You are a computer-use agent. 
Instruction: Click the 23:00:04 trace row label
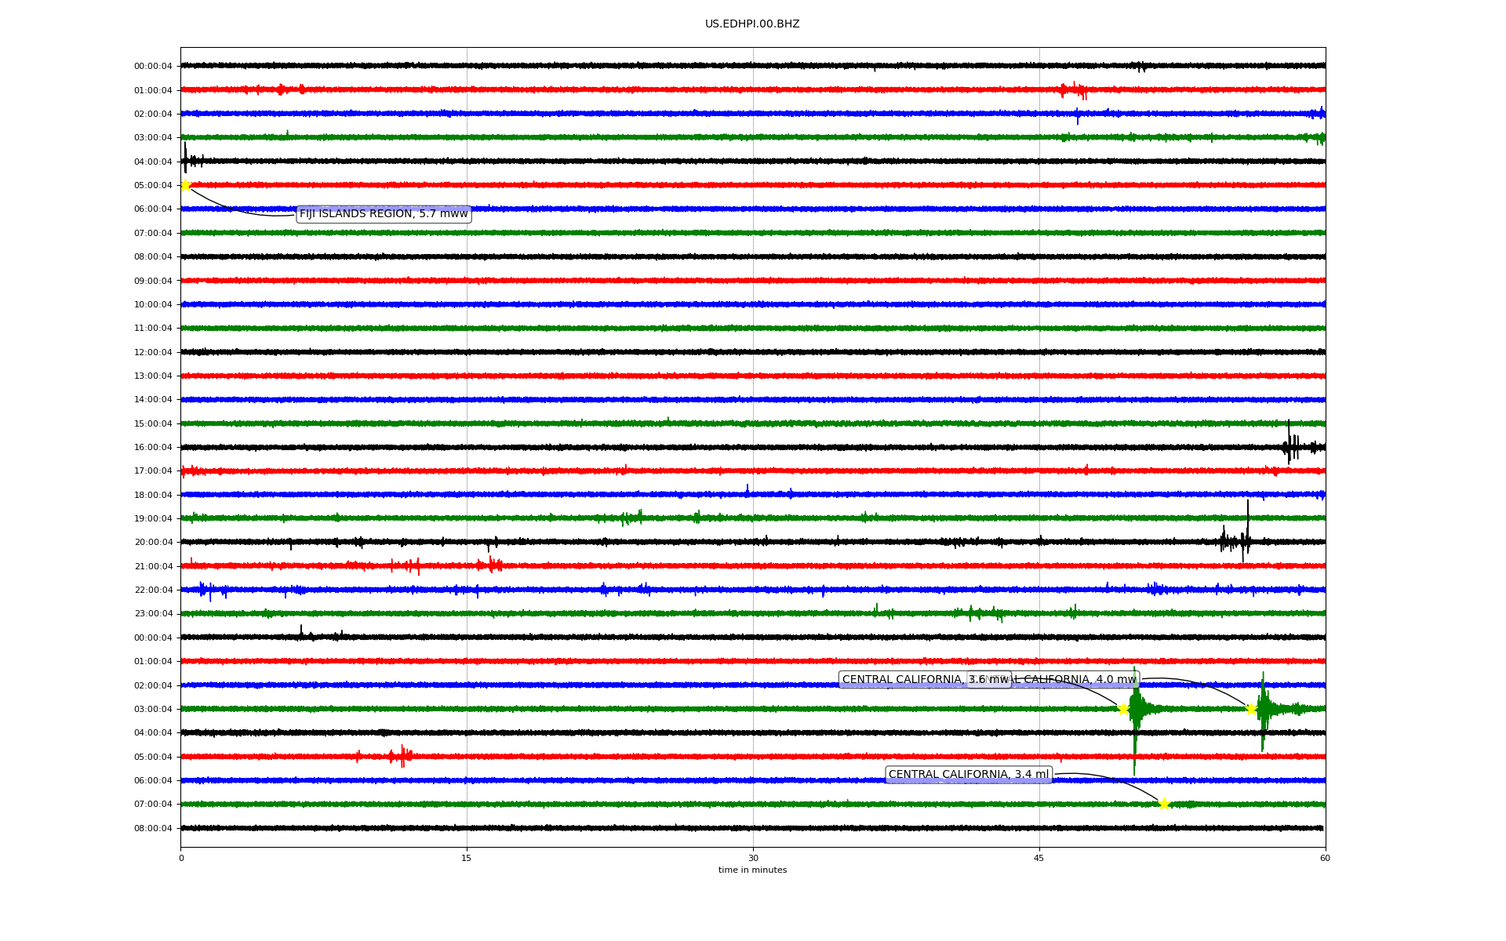(x=153, y=614)
